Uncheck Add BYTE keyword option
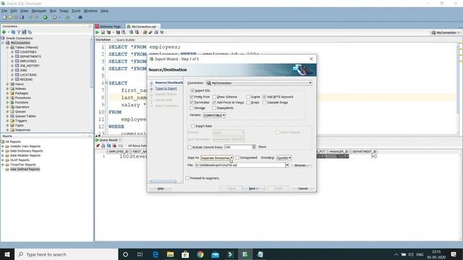 pyautogui.click(x=265, y=97)
